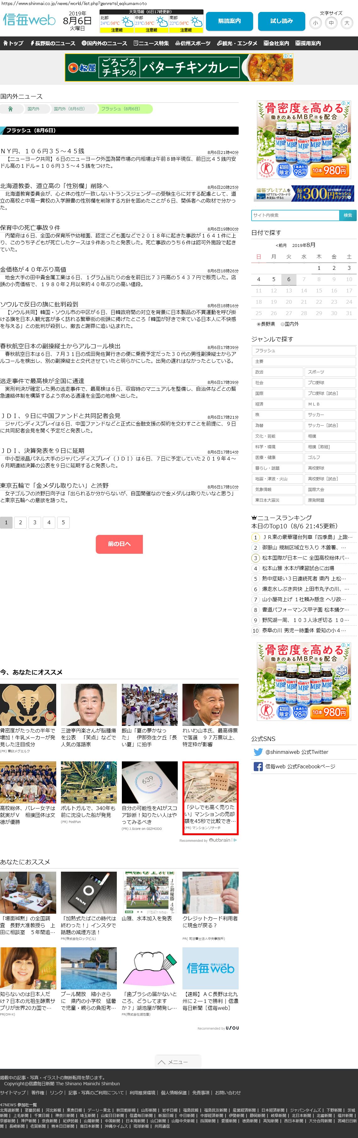This screenshot has width=358, height=1138.
Task: Click central area (中部) weather icon
Action: click(x=162, y=21)
